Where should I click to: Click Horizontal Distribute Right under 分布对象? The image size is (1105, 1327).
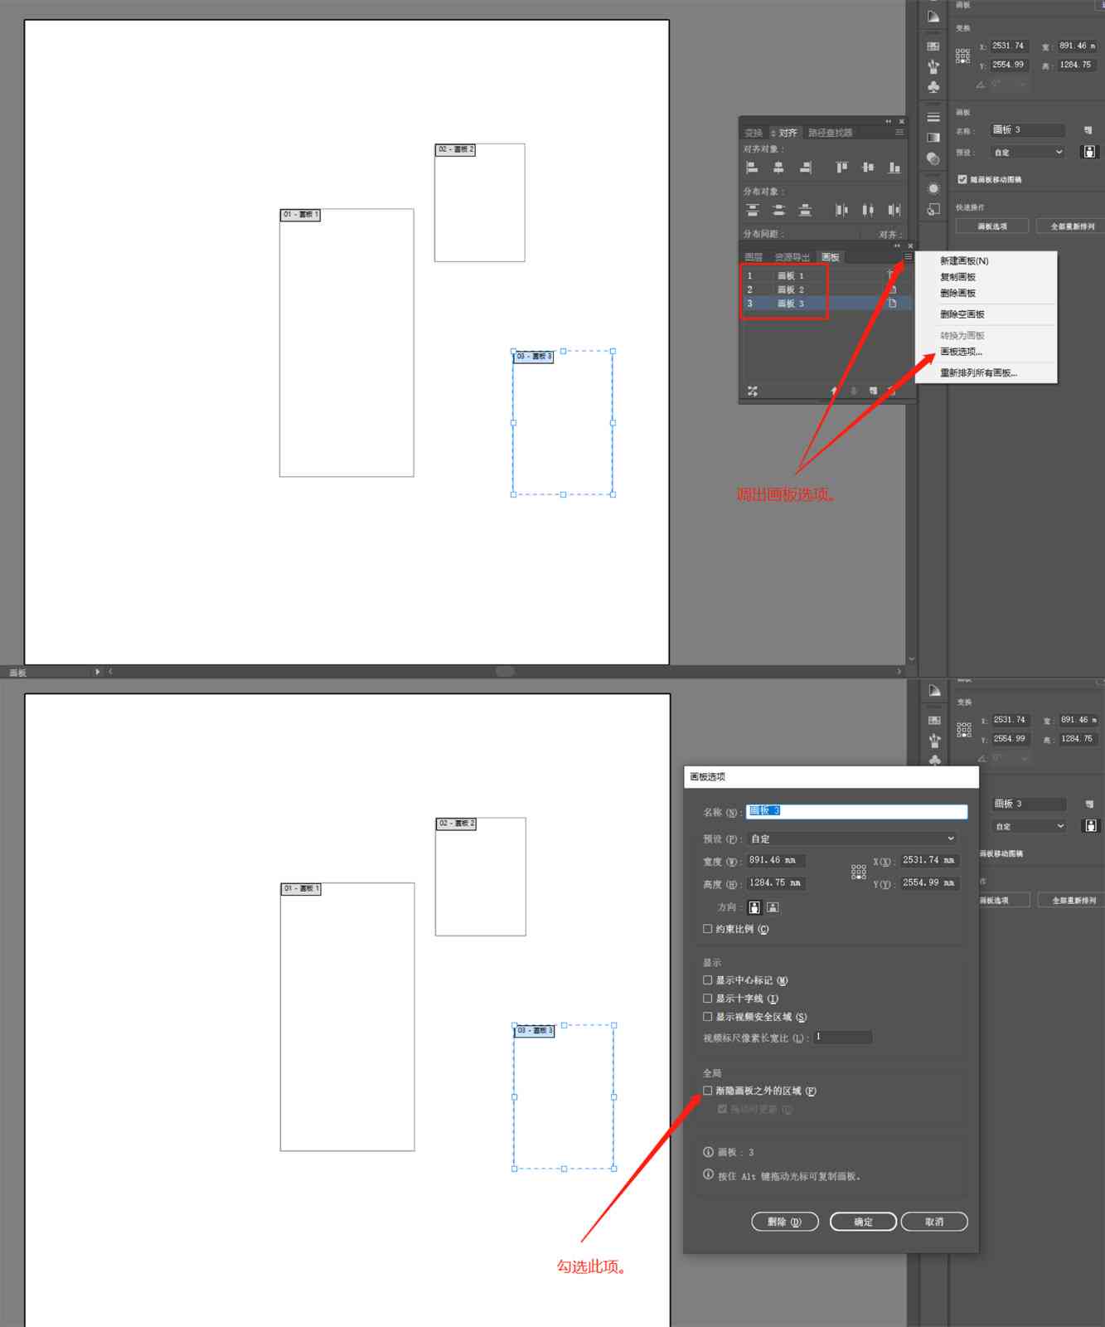pos(894,210)
